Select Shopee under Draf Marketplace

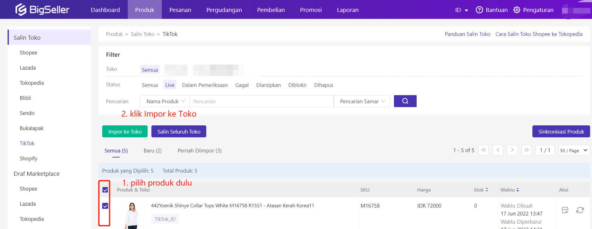pyautogui.click(x=28, y=189)
